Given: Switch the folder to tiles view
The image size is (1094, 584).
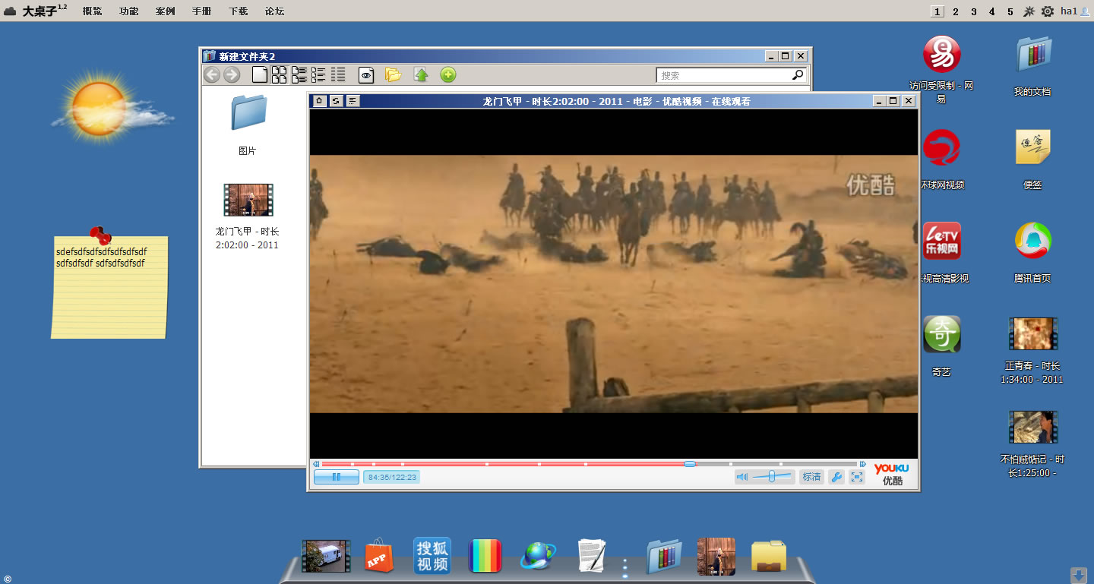Looking at the screenshot, I should click(x=299, y=74).
